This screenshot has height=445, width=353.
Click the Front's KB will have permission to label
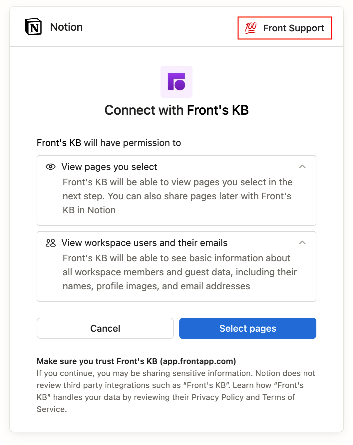(109, 143)
